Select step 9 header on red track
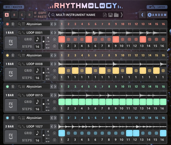The width and height of the screenshot is (171, 145). coord(116,24)
